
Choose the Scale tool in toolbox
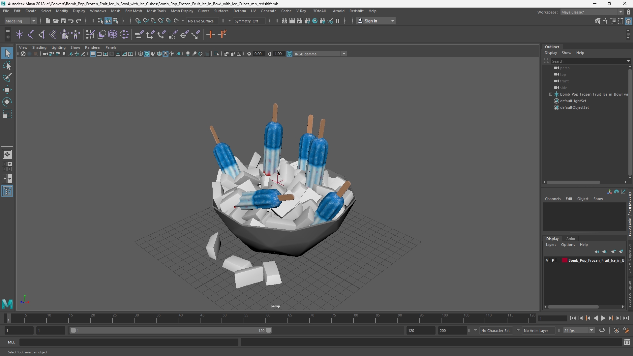tap(7, 114)
